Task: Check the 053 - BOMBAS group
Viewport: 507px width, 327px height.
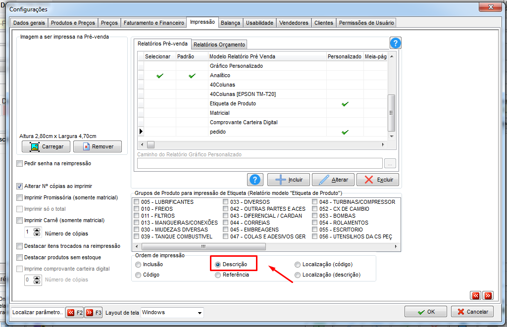Action: coord(314,216)
